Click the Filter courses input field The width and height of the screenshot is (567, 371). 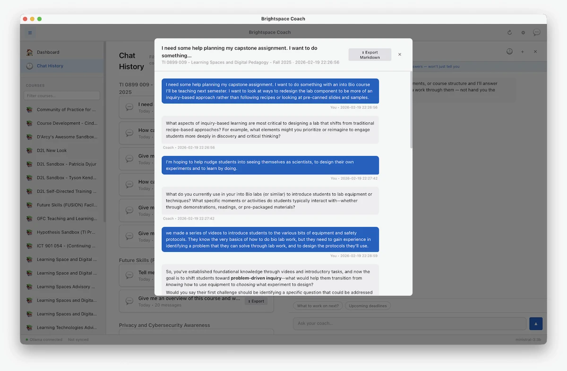tap(62, 96)
